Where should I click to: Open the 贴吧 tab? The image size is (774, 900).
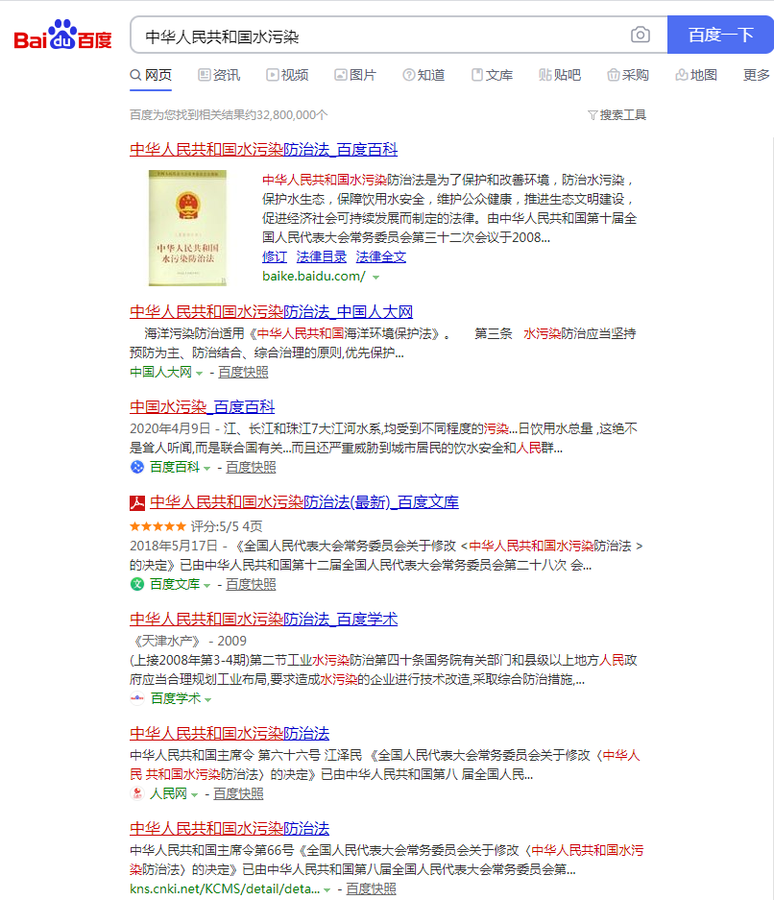click(560, 75)
